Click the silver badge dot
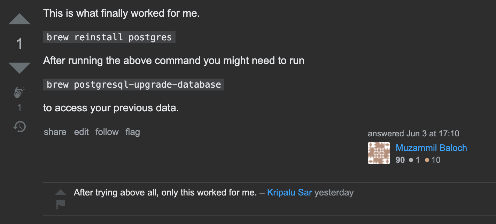 pos(411,160)
